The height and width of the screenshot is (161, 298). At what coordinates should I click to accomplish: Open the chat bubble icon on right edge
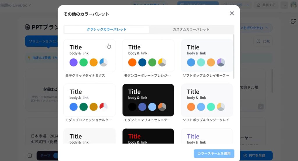coord(293,21)
